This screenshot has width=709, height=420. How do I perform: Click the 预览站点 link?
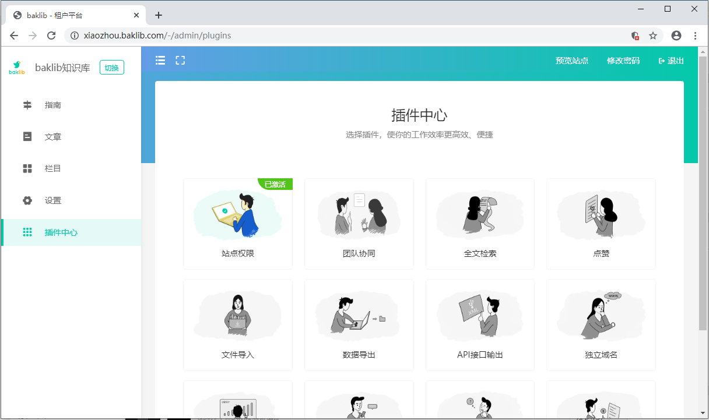pyautogui.click(x=572, y=61)
